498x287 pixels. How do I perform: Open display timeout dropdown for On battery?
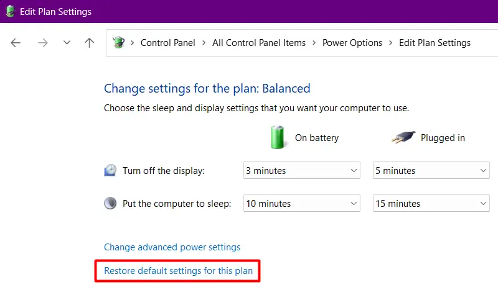point(301,171)
